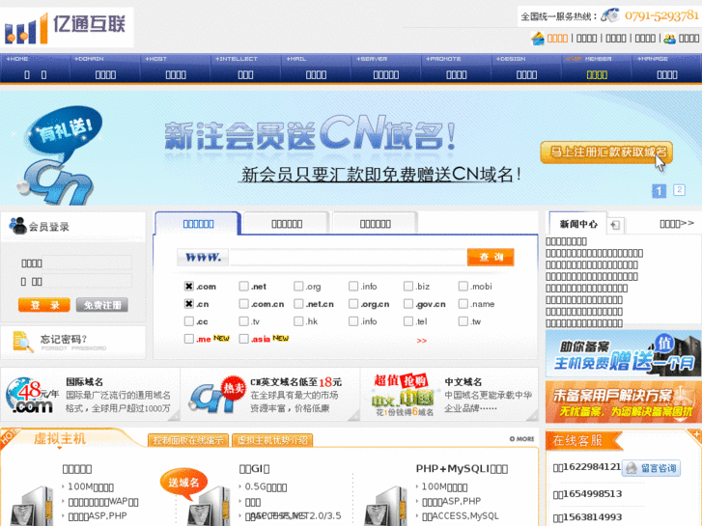The image size is (702, 526).
Task: Focus the password login input field
Action: pyautogui.click(x=87, y=281)
